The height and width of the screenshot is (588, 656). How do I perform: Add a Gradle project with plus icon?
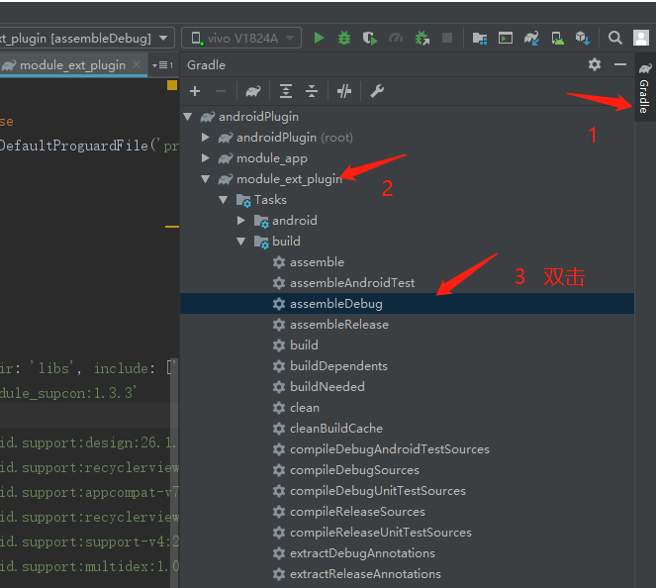[x=195, y=91]
